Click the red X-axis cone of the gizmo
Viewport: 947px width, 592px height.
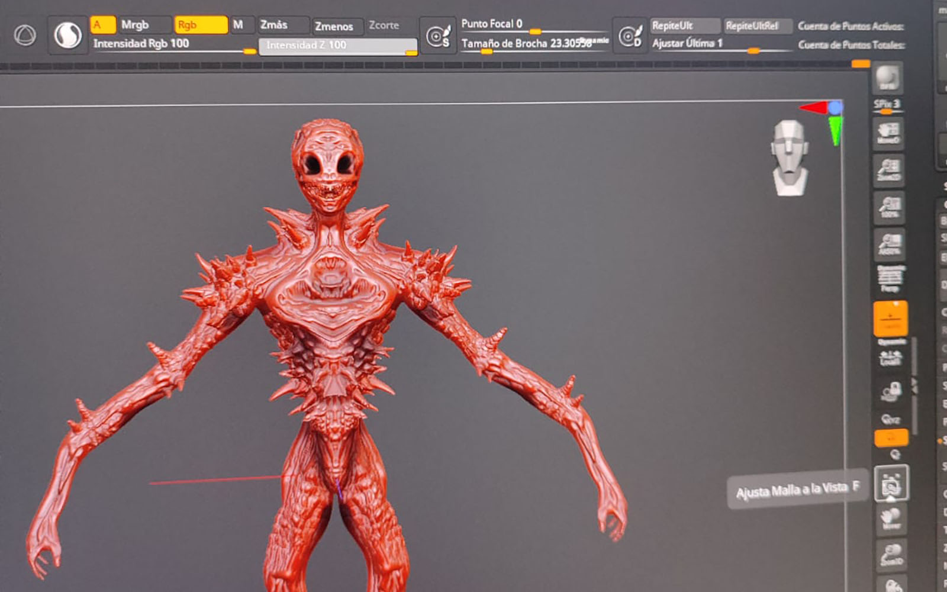pyautogui.click(x=813, y=108)
